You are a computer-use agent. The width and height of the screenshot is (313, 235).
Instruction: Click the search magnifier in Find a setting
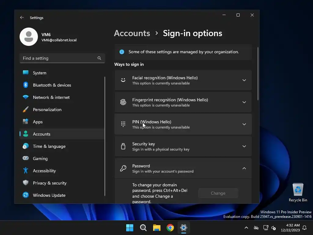pyautogui.click(x=99, y=58)
